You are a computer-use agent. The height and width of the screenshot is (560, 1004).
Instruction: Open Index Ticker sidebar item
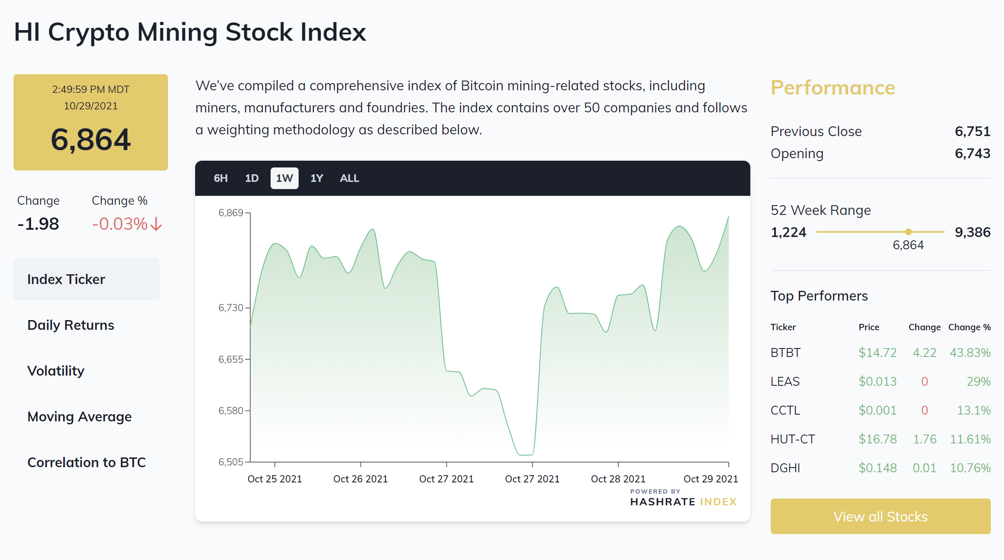87,279
